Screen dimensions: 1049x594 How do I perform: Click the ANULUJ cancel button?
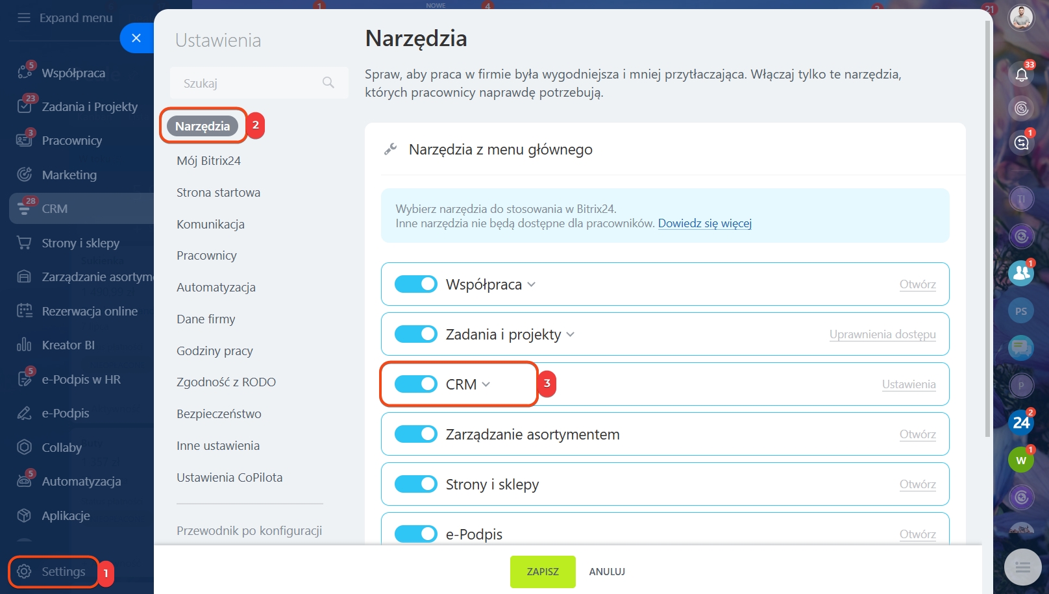[607, 572]
